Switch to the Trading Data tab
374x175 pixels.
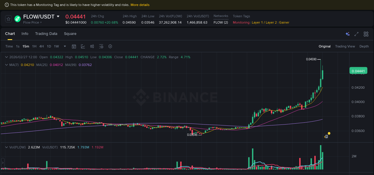46,34
